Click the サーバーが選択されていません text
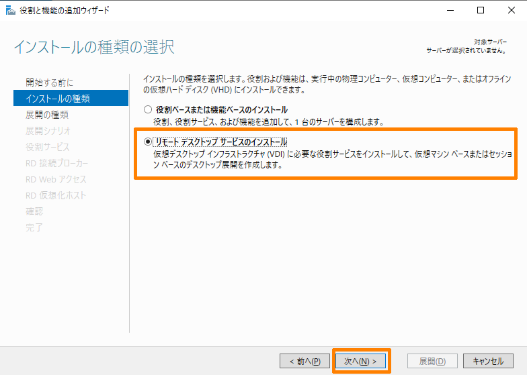This screenshot has height=375, width=527. coord(467,51)
